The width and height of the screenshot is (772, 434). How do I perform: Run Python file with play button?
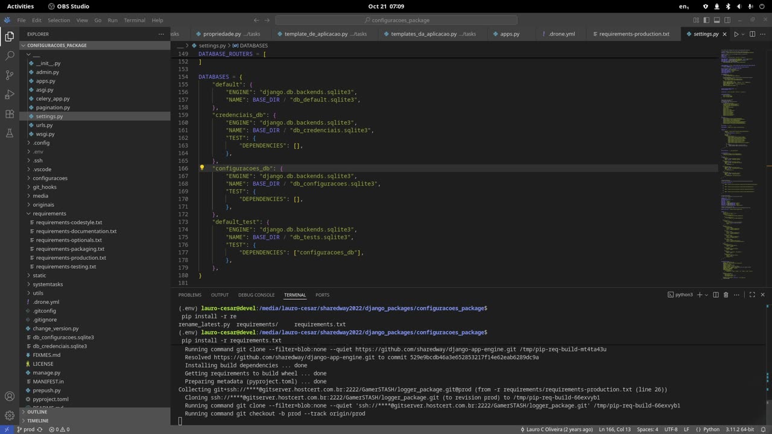point(736,34)
